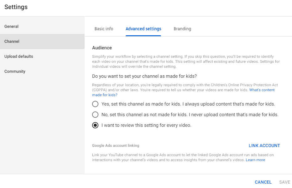Click the Audience heading text

pos(102,48)
